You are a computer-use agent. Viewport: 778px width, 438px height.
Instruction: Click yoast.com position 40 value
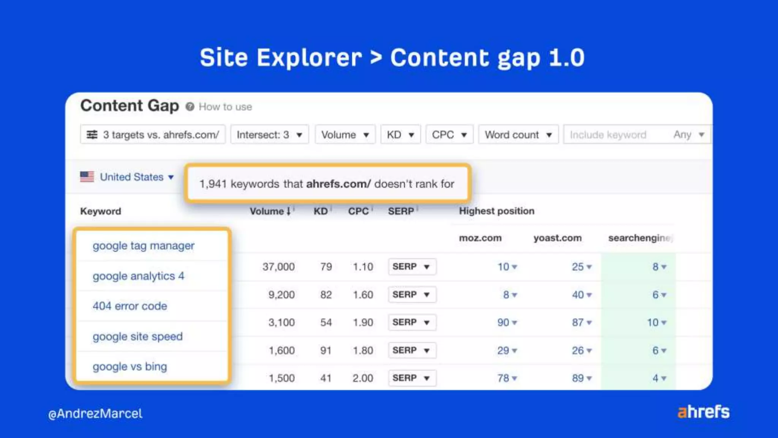[582, 295]
